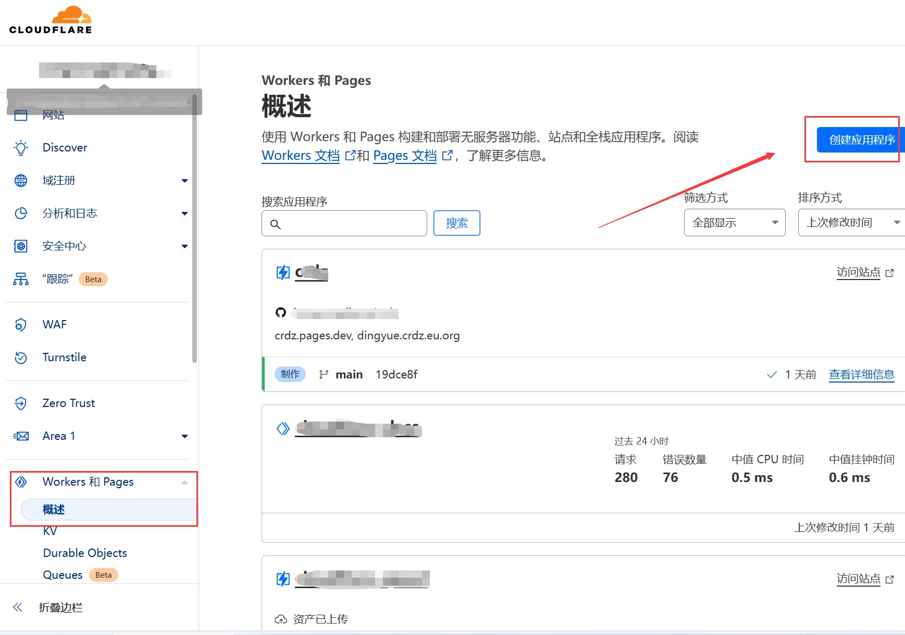
Task: Click the Turnstile icon in sidebar
Action: tap(21, 358)
